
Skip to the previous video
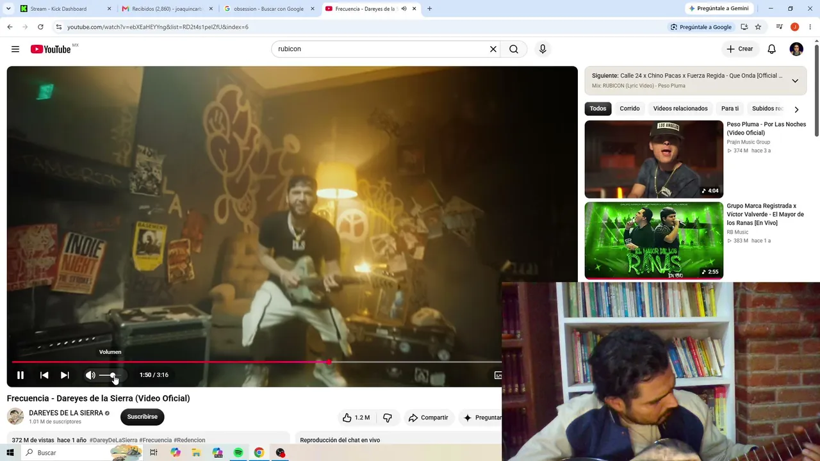(44, 375)
